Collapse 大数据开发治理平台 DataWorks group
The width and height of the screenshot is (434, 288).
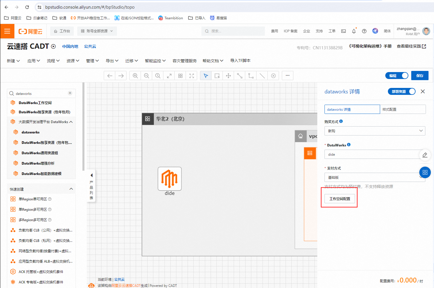point(71,122)
